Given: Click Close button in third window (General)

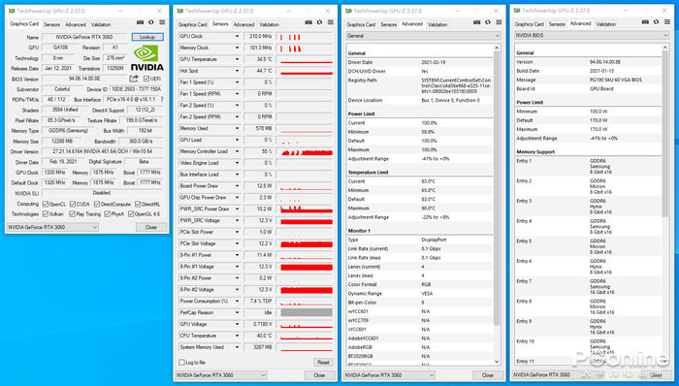Looking at the screenshot, I should (x=488, y=375).
